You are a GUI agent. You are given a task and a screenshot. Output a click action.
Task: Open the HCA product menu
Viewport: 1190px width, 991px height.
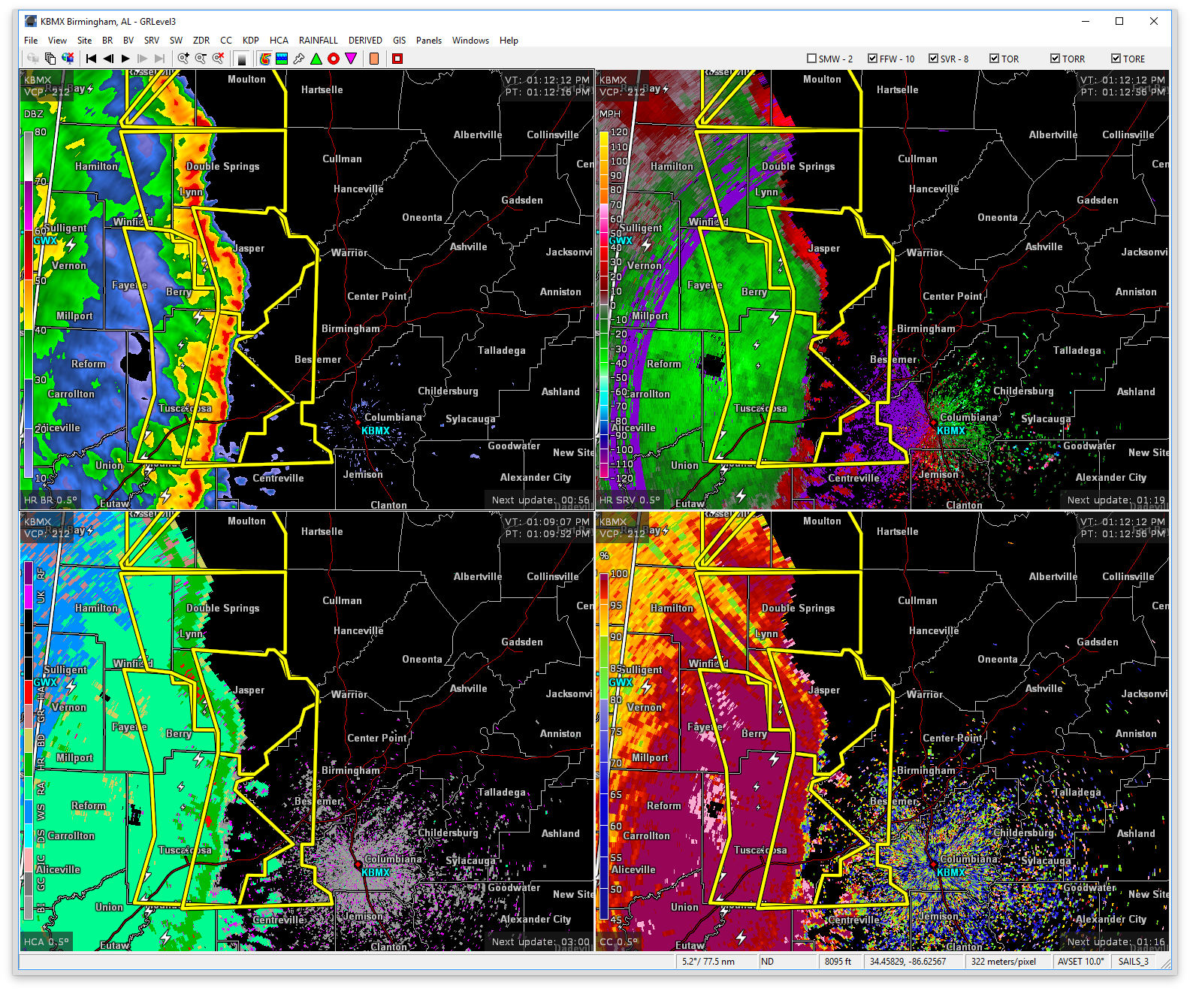click(279, 41)
